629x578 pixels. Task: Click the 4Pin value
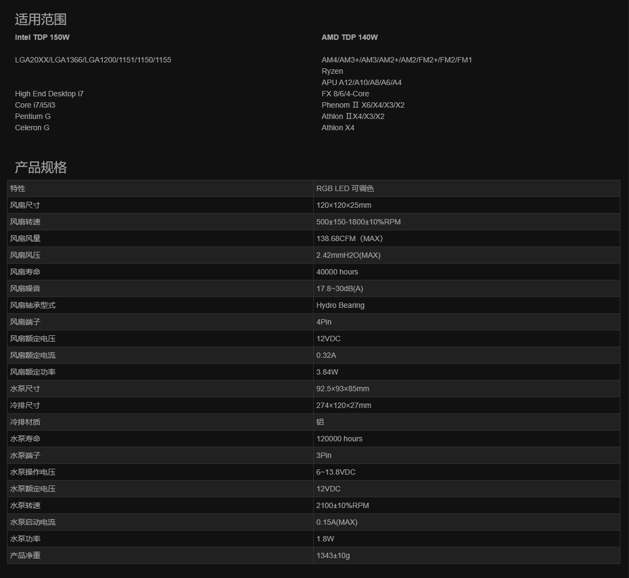324,322
